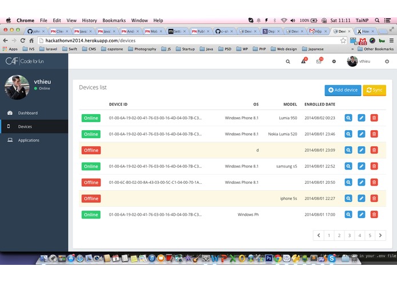Edit the device enrolled at 17:00

(362, 215)
